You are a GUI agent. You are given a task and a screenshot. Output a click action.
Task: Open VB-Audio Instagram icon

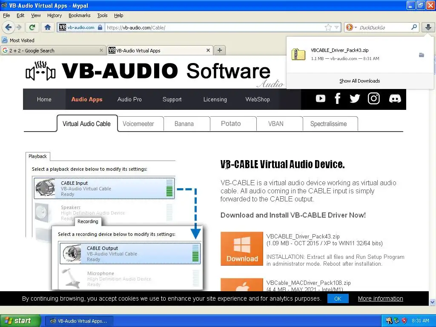[374, 98]
